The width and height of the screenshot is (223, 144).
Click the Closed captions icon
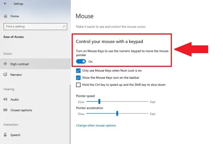pyautogui.click(x=5, y=110)
